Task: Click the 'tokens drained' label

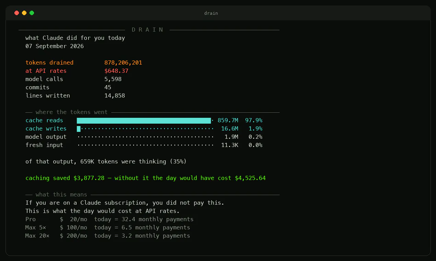Action: tap(49, 63)
